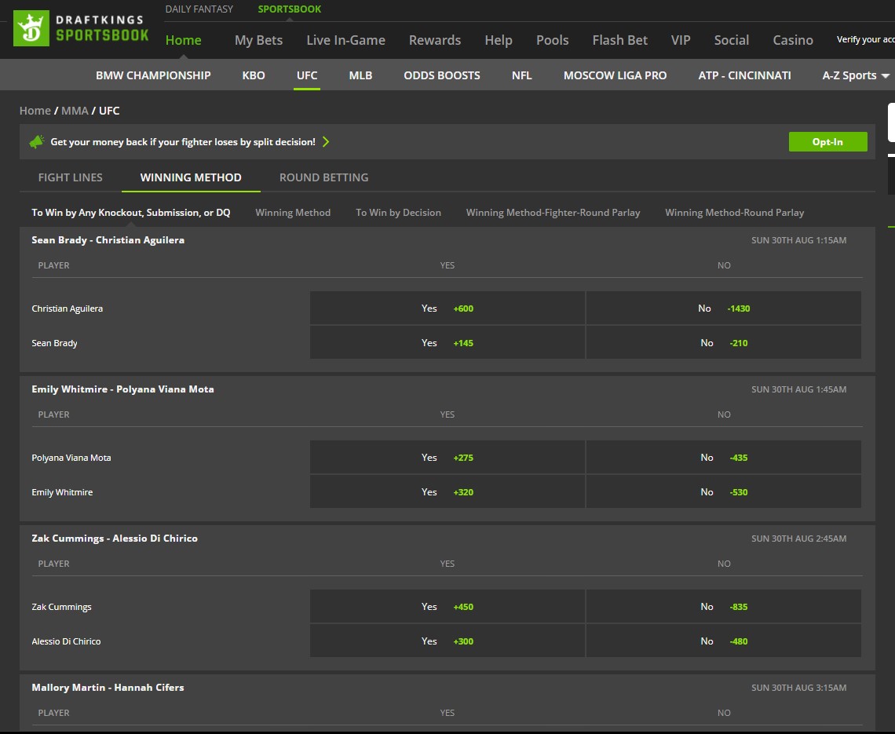Screen dimensions: 895x734
Task: Select To Win by Any Knockout subtab
Action: (130, 212)
